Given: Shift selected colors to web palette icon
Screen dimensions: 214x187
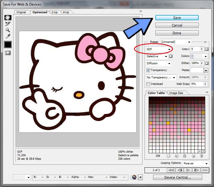Looking at the screenshot, I should (176, 156).
